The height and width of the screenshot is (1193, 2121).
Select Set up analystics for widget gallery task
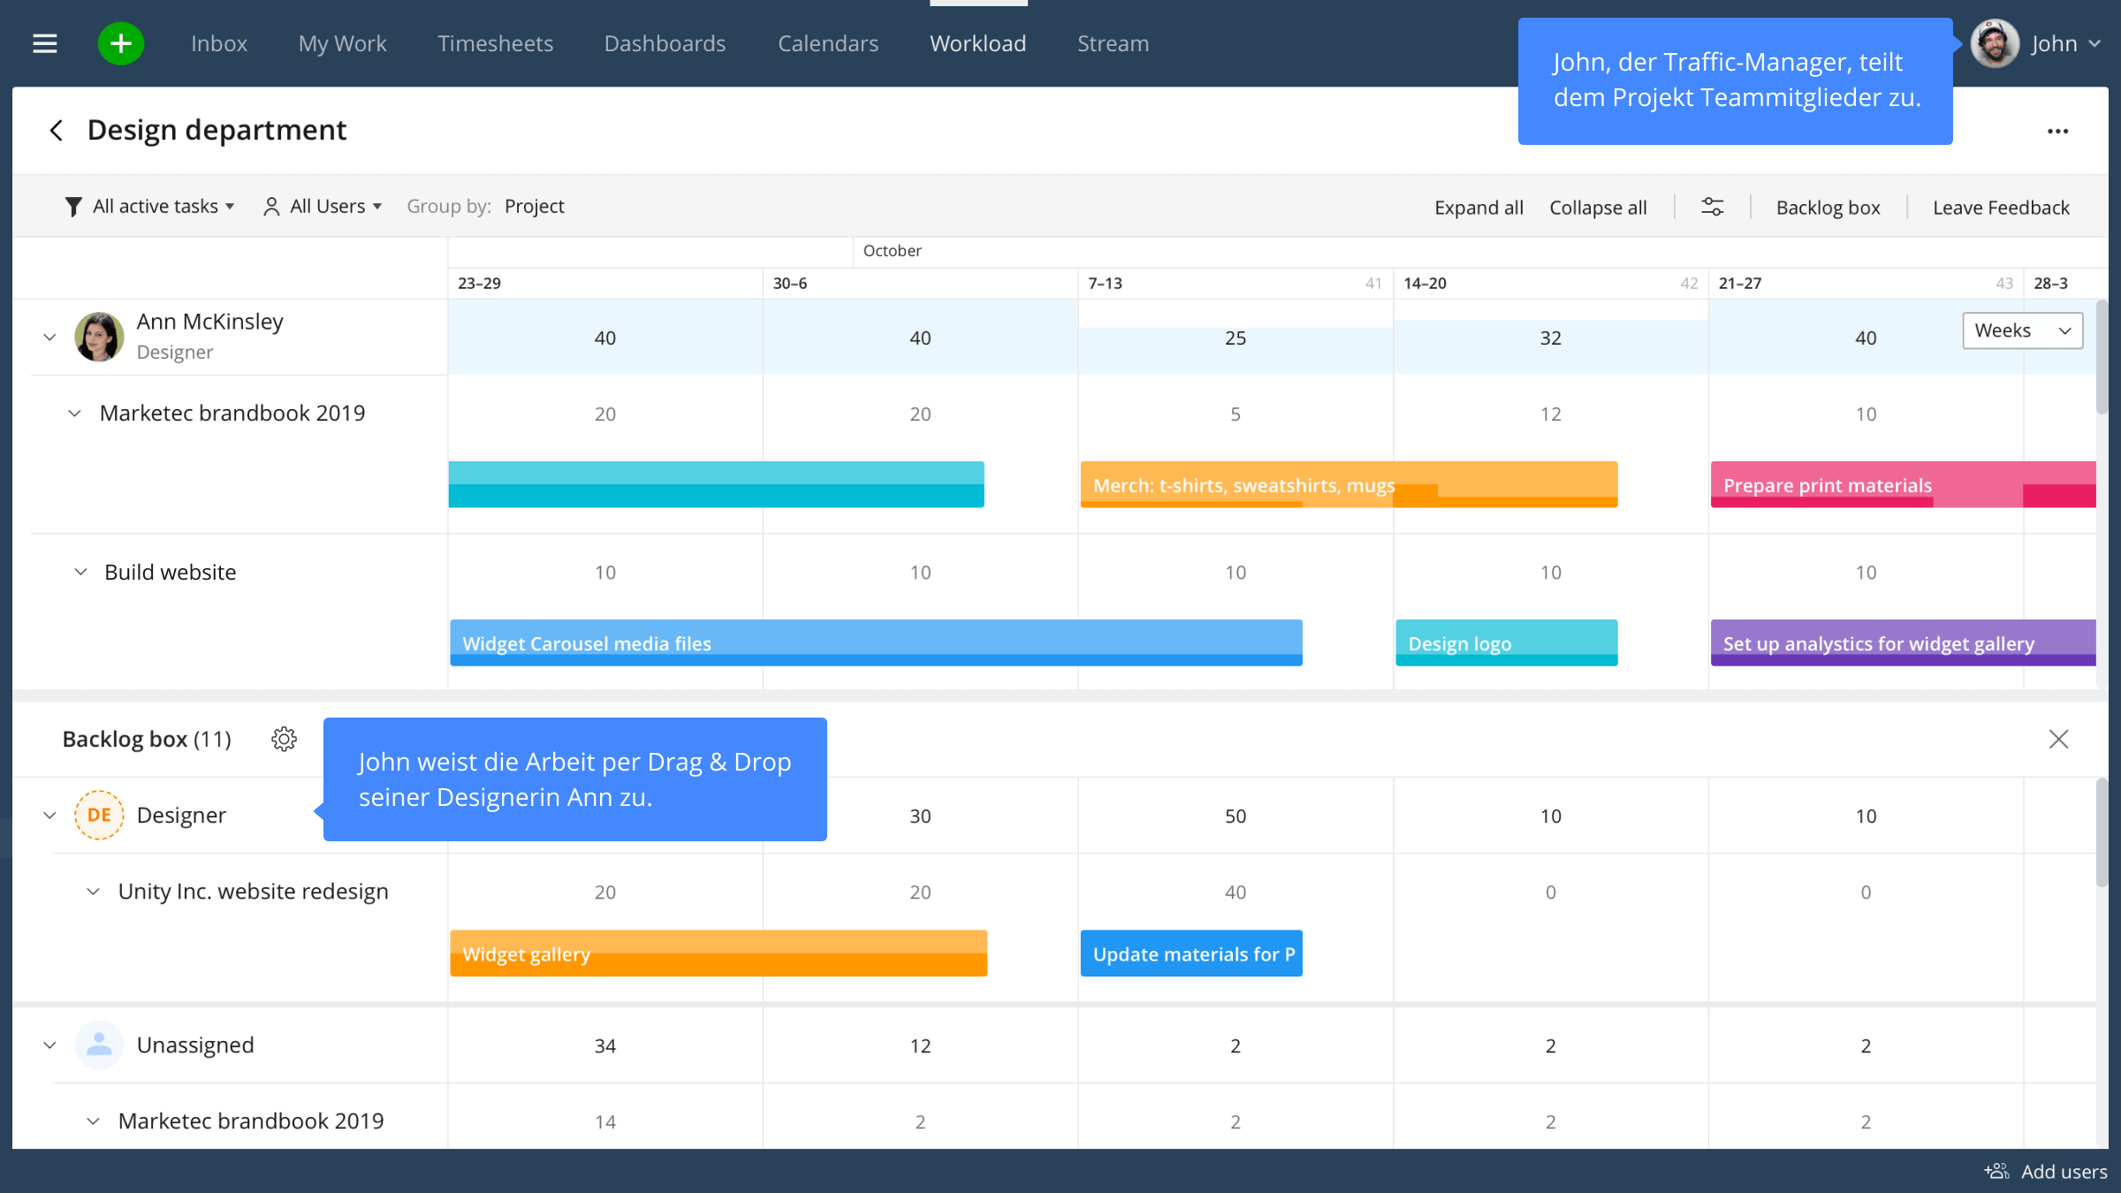pyautogui.click(x=1903, y=642)
